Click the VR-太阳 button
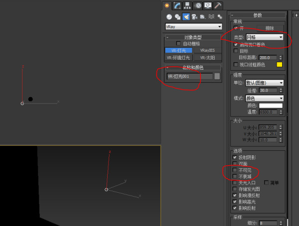This screenshot has width=299, height=226. (x=207, y=58)
